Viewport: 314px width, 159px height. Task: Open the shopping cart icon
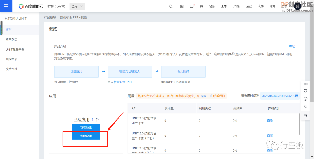[201, 6]
